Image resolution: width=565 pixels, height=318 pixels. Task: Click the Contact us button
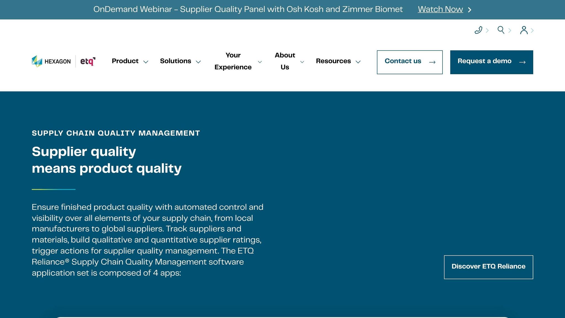tap(410, 62)
